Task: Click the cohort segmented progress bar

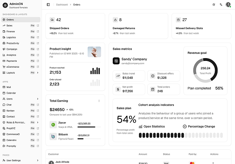Action: [181, 135]
